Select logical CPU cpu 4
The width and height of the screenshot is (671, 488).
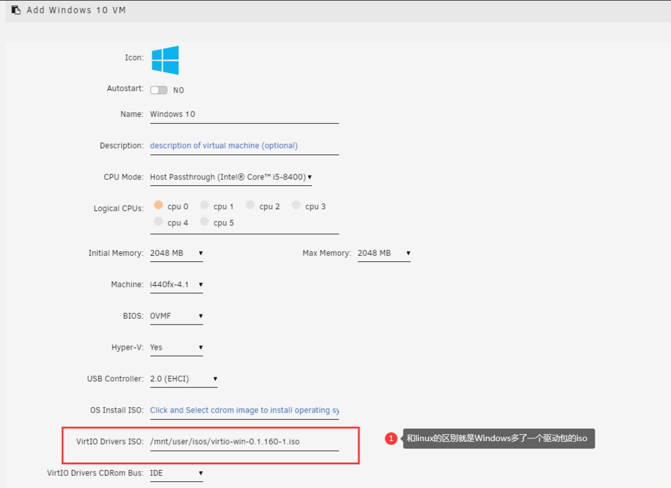coord(158,222)
